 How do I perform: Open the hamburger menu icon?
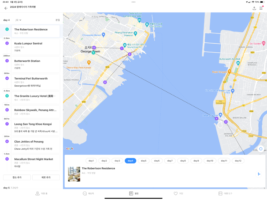tap(261, 8)
